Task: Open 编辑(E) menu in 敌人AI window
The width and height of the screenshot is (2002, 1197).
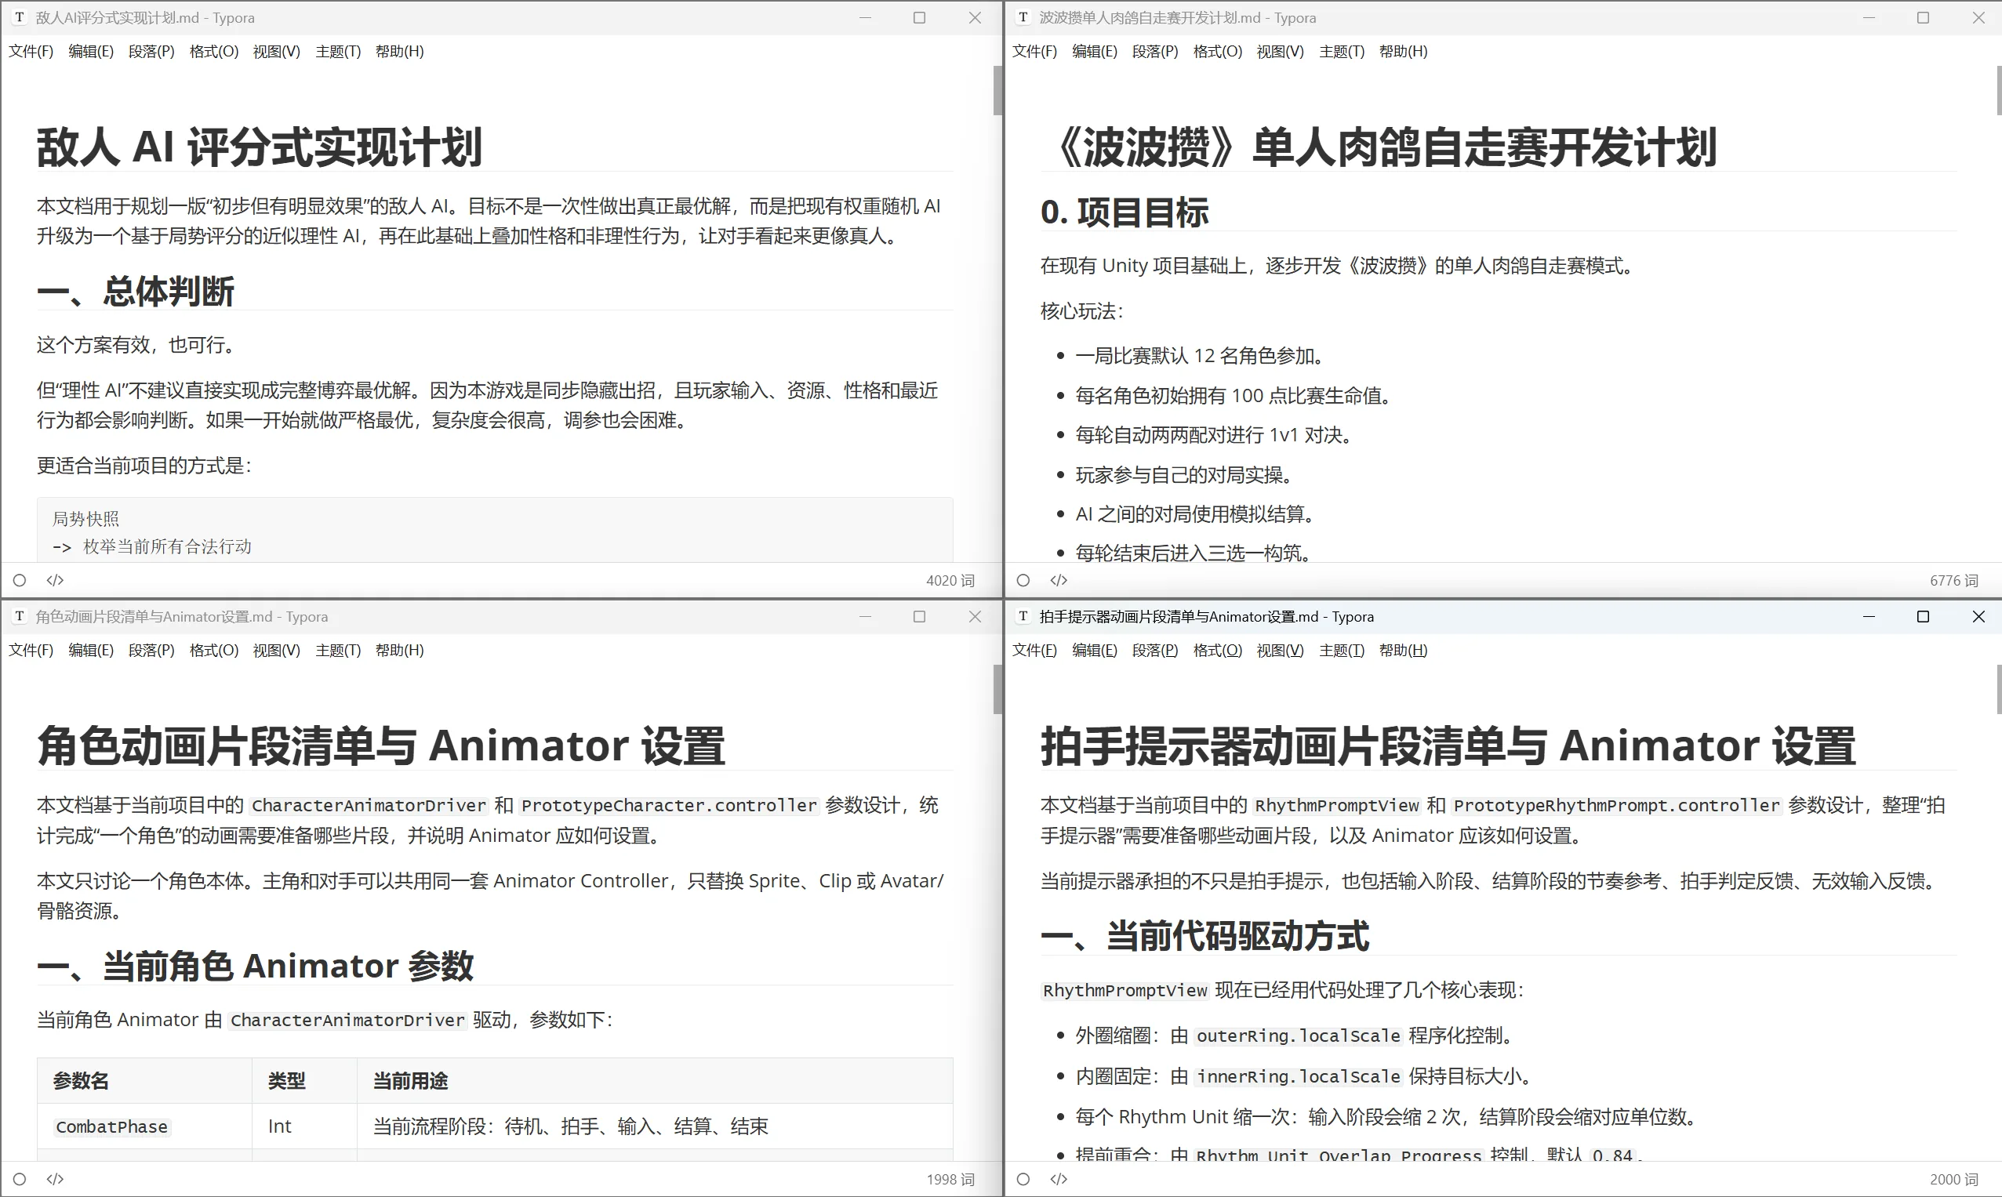Action: click(91, 52)
